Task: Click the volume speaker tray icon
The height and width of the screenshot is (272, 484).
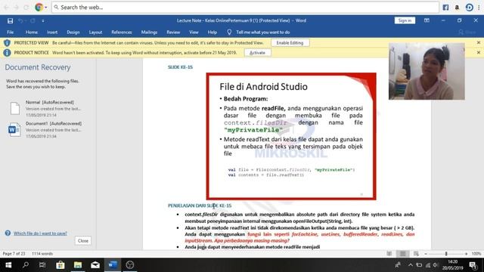Action: tap(436, 265)
